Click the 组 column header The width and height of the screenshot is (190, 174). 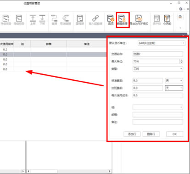pyautogui.click(x=22, y=44)
